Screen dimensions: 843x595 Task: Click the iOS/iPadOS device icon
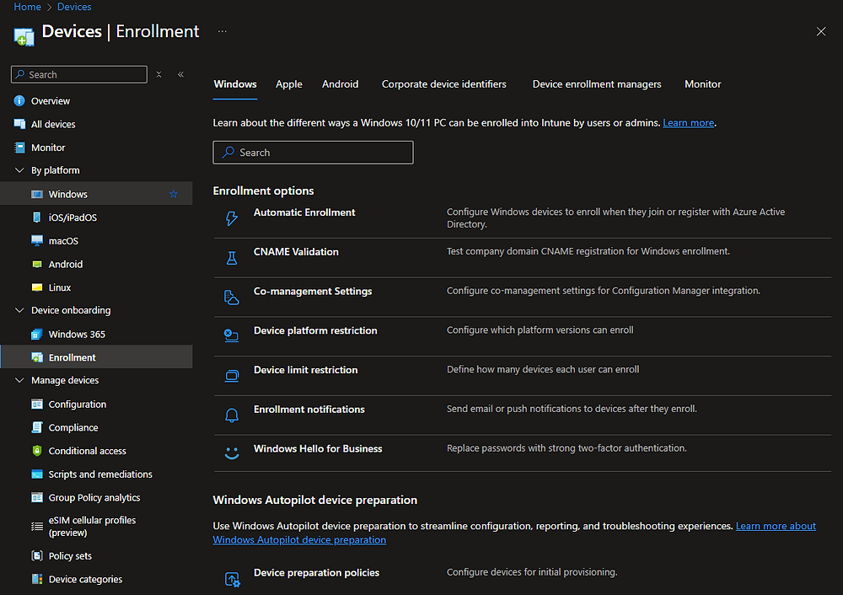pyautogui.click(x=36, y=217)
